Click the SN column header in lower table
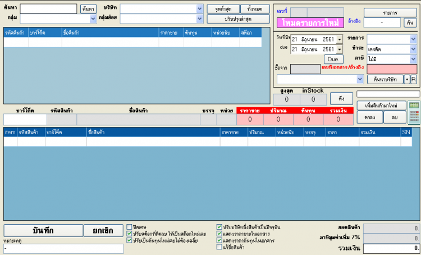This screenshot has height=255, width=421. (406, 132)
